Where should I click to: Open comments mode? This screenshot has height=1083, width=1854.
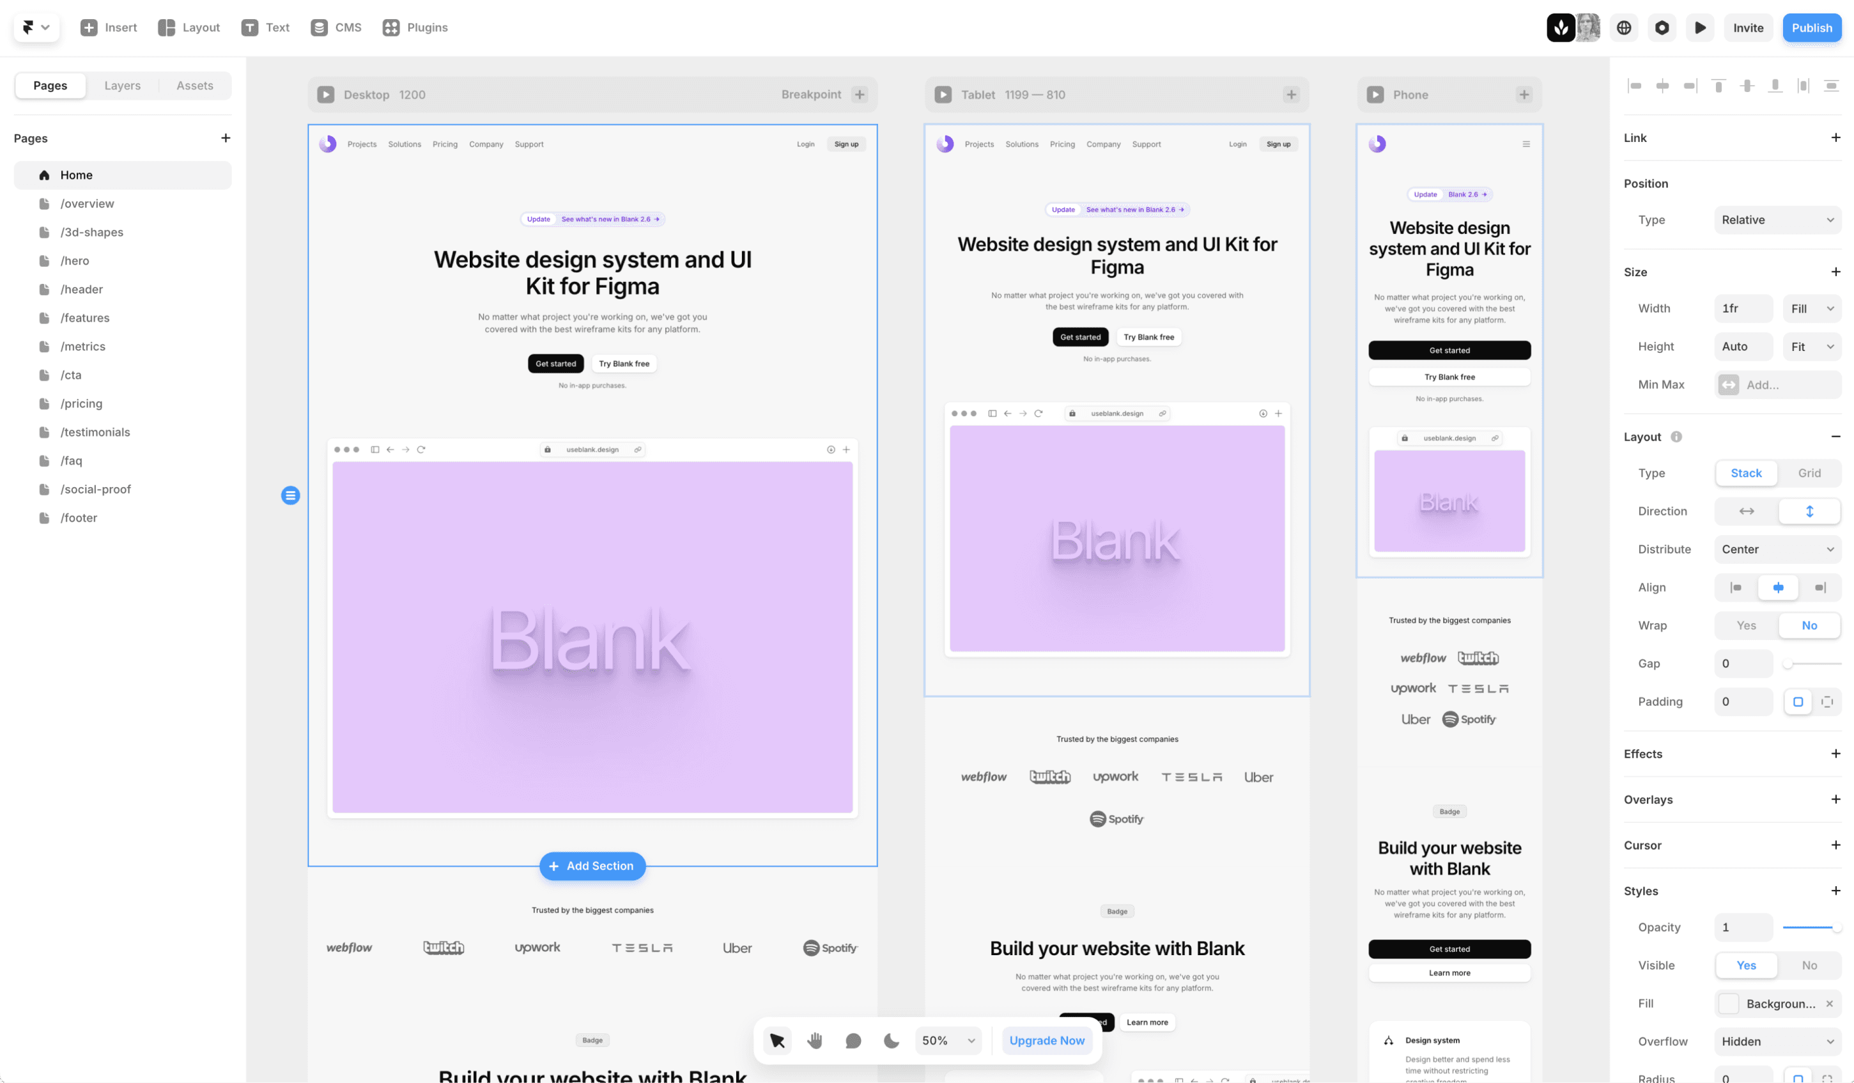tap(853, 1040)
